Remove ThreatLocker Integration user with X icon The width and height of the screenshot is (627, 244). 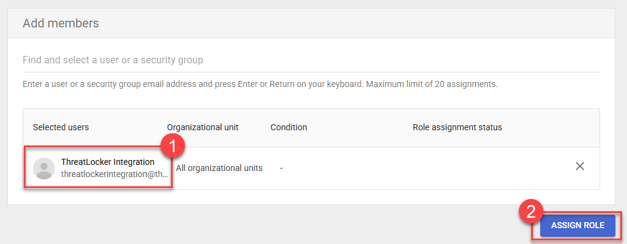click(x=580, y=166)
